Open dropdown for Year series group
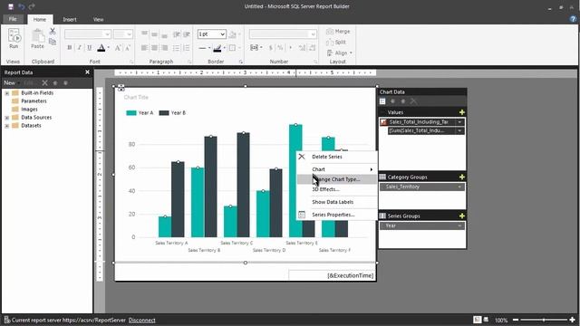This screenshot has width=580, height=326. coord(459,225)
